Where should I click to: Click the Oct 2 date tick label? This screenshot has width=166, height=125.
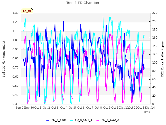tap(46, 108)
